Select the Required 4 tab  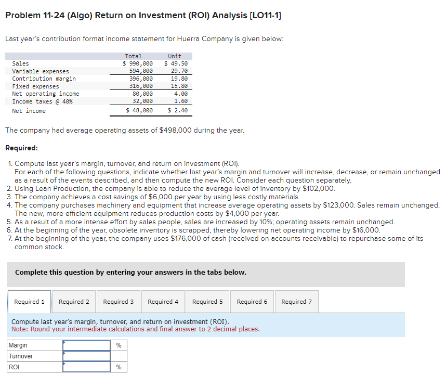163,301
